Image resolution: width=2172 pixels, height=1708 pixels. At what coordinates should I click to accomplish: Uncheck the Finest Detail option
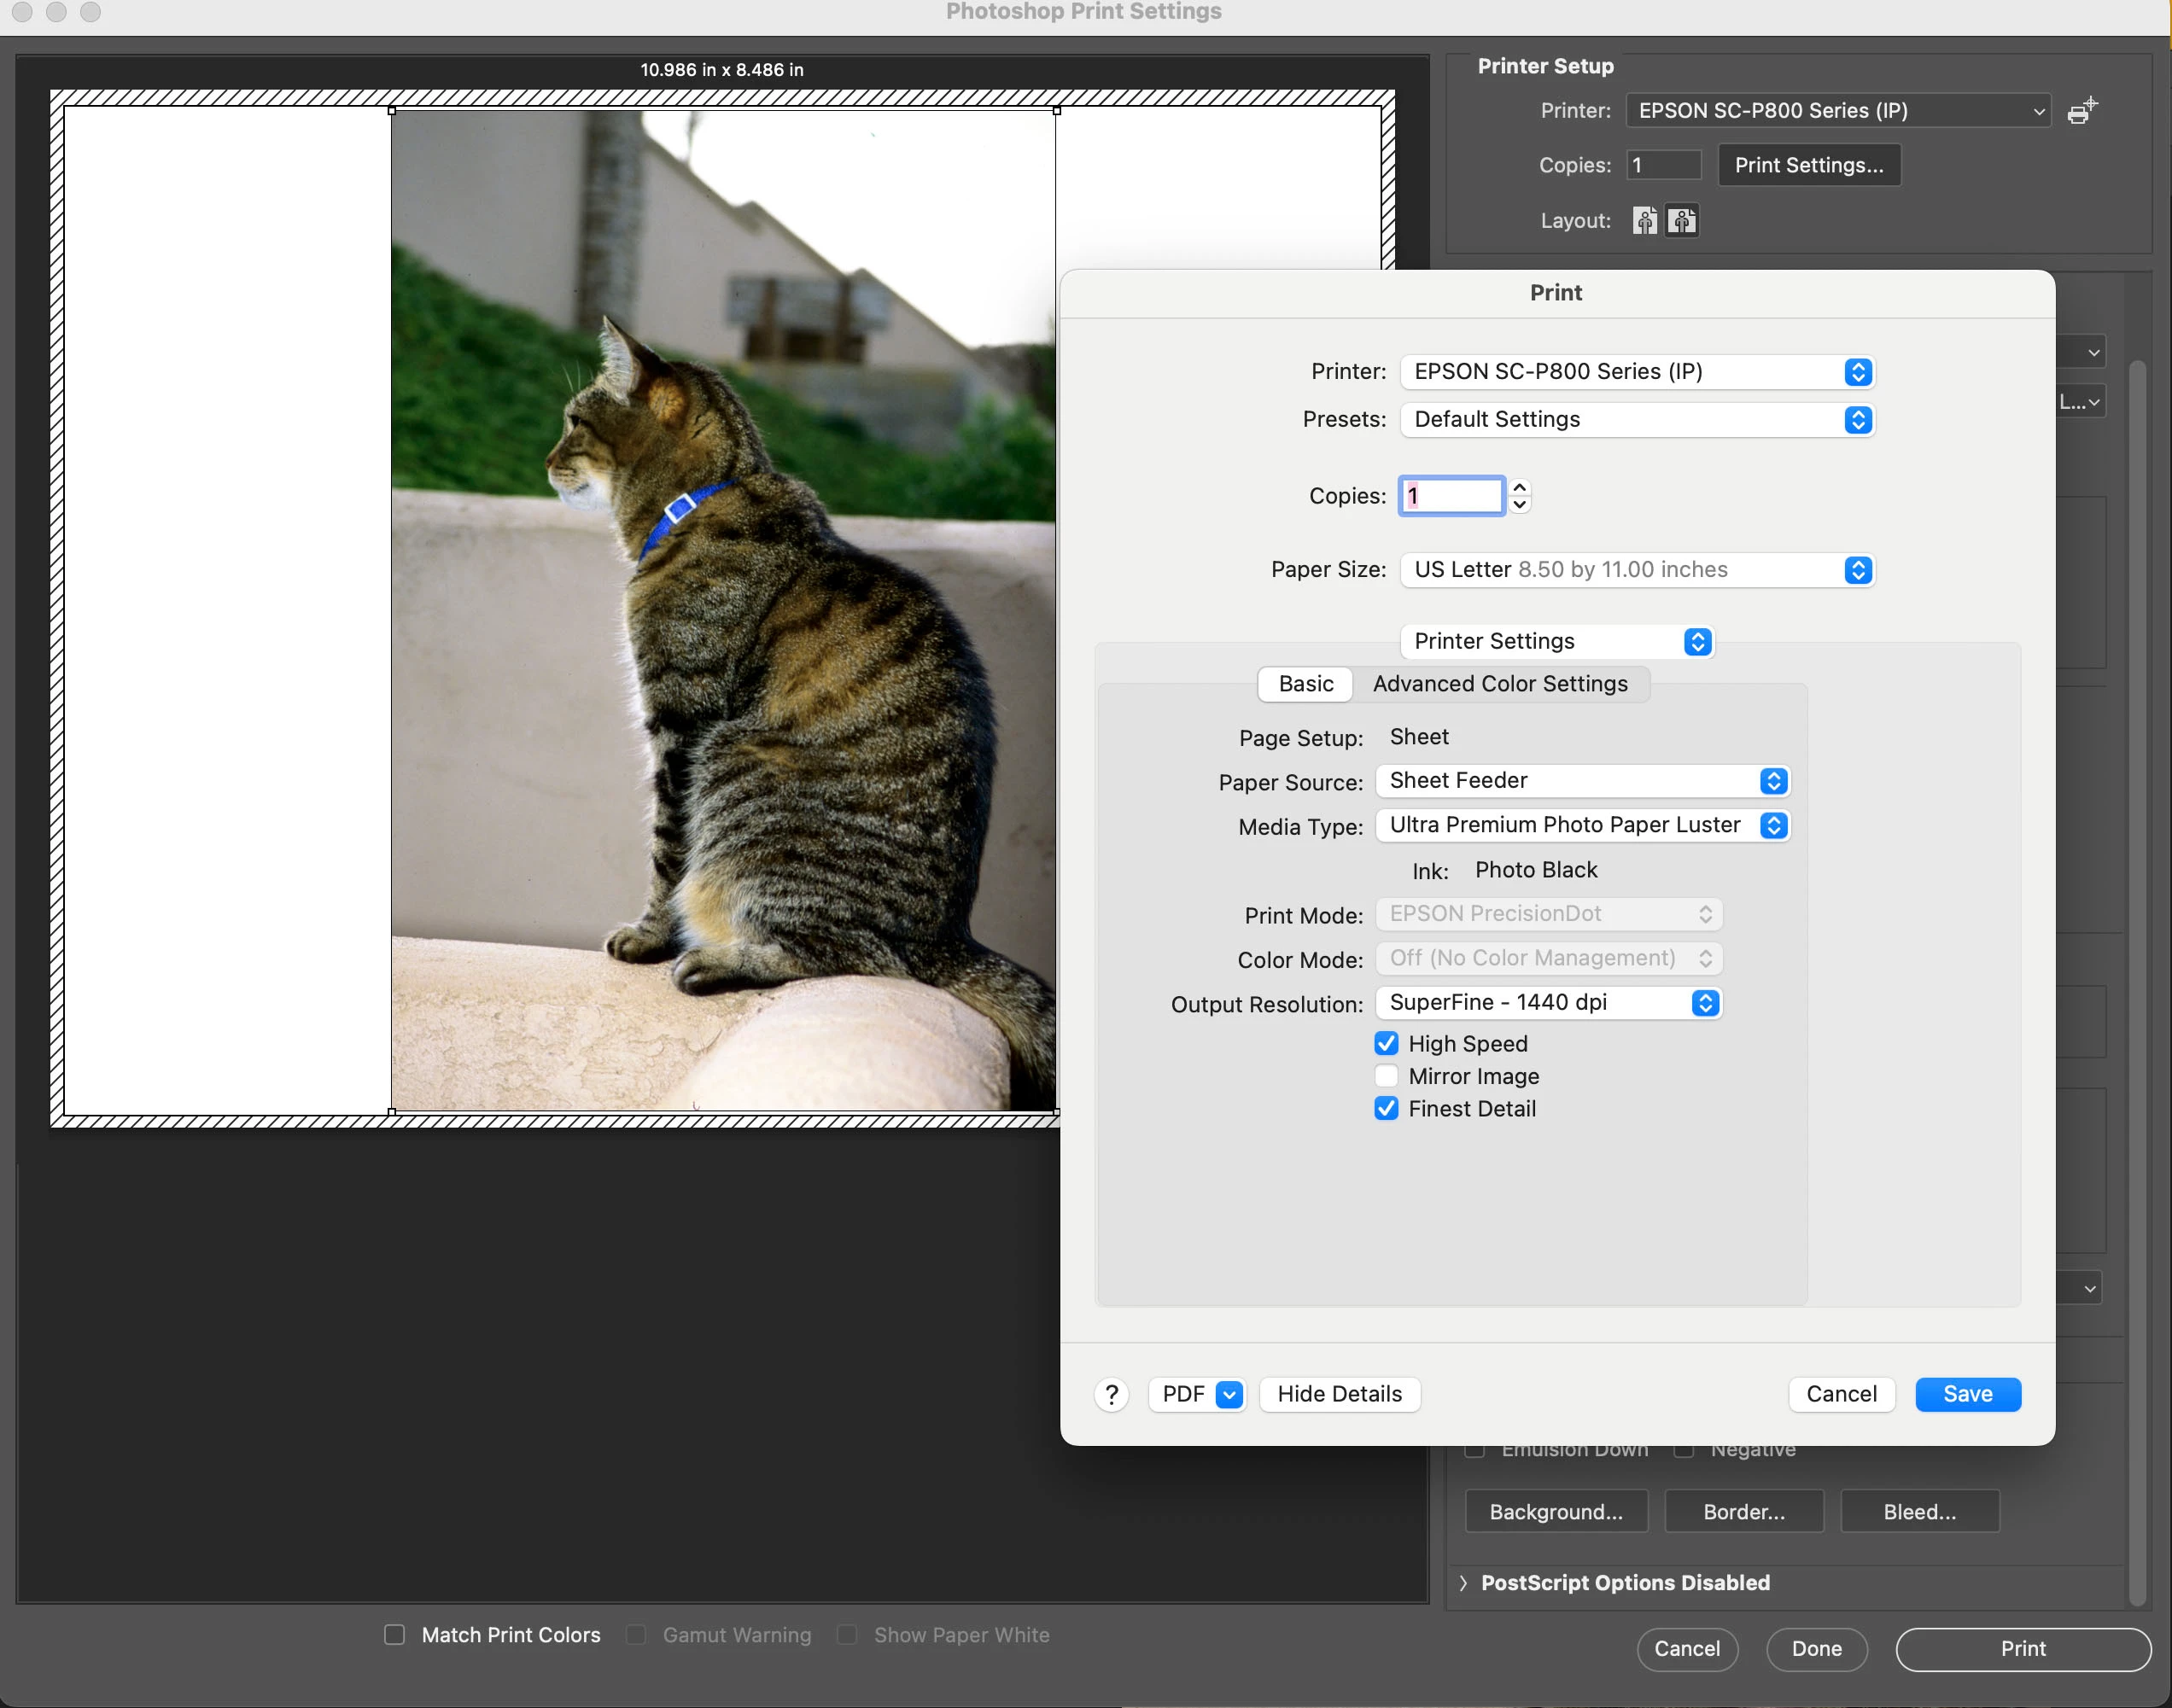point(1386,1108)
